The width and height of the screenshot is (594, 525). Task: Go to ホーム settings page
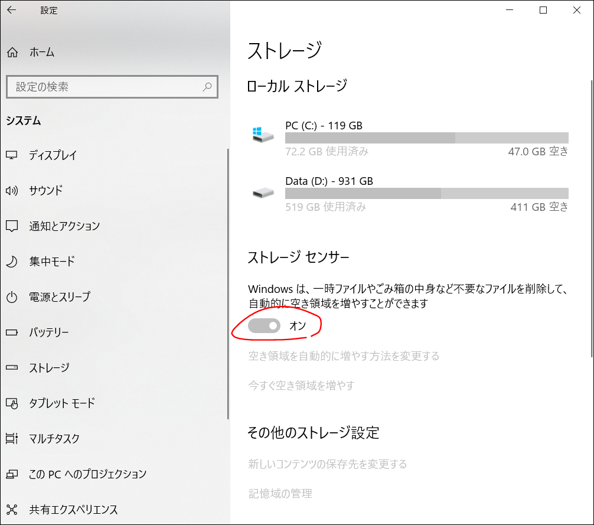pyautogui.click(x=30, y=52)
